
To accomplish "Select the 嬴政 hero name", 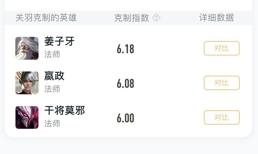I will point(54,76).
